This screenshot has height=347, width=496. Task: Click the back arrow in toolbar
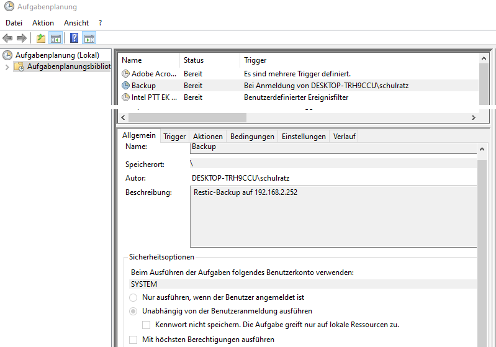click(8, 38)
